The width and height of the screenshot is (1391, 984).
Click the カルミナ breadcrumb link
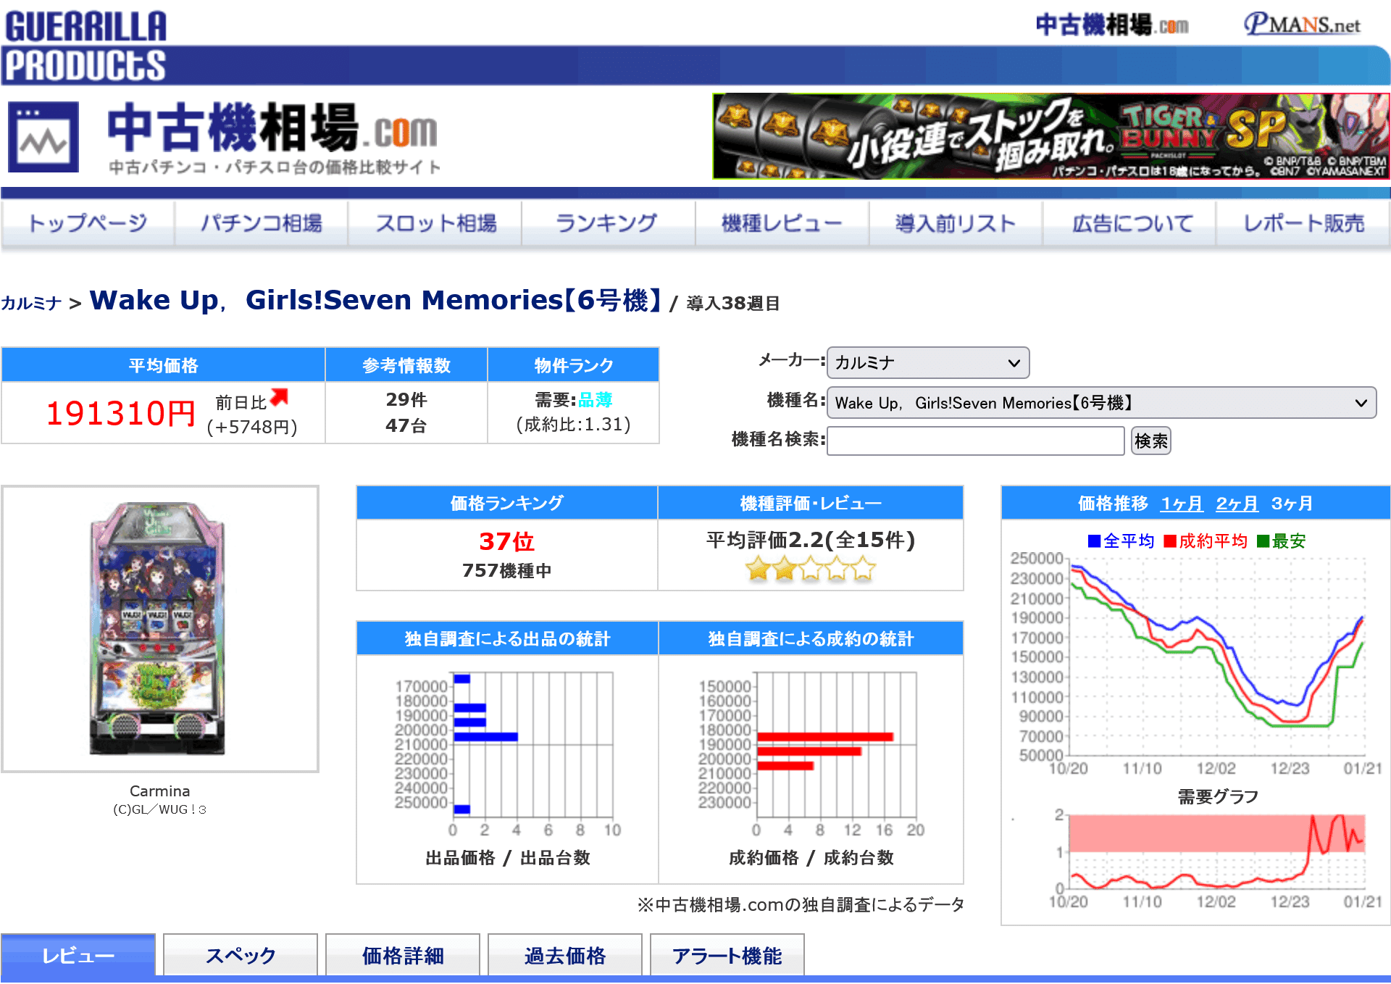click(x=32, y=303)
